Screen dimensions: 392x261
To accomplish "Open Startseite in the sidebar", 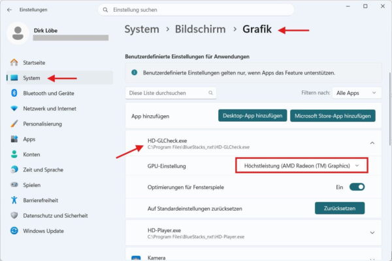I will (59, 62).
